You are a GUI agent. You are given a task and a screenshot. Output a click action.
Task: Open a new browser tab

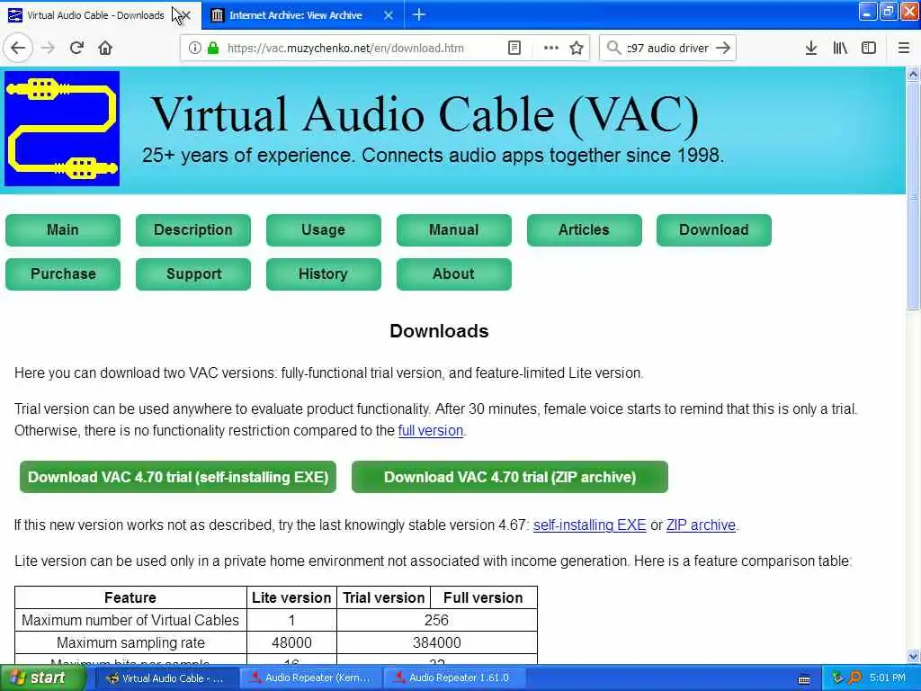pos(419,15)
